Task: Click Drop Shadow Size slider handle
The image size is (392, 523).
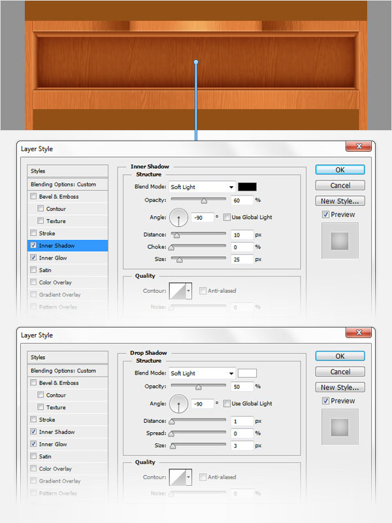Action: [x=173, y=447]
